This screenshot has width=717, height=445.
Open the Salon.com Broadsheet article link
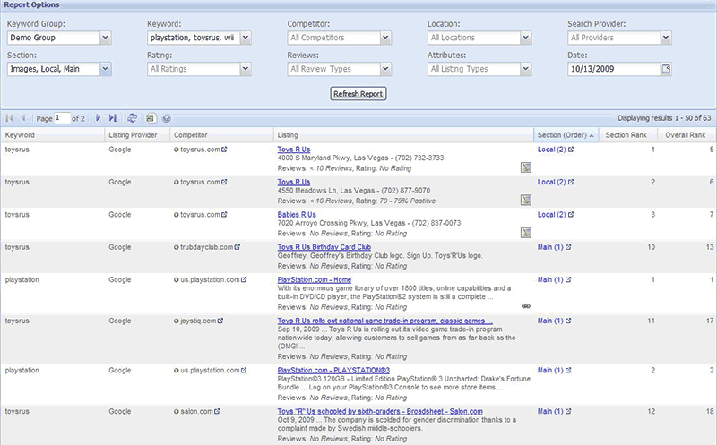tap(380, 411)
